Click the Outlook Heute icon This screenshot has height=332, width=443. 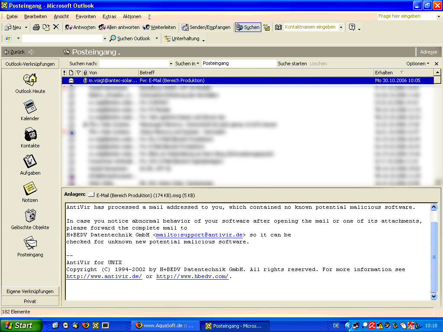30,79
